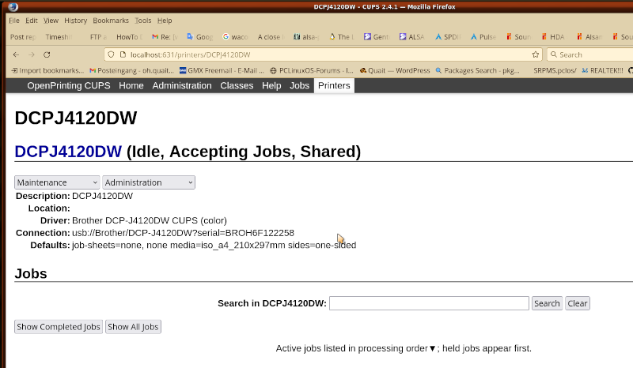Viewport: 633px width, 368px height.
Task: Open the Classes page in CUPS navigation
Action: (x=237, y=85)
